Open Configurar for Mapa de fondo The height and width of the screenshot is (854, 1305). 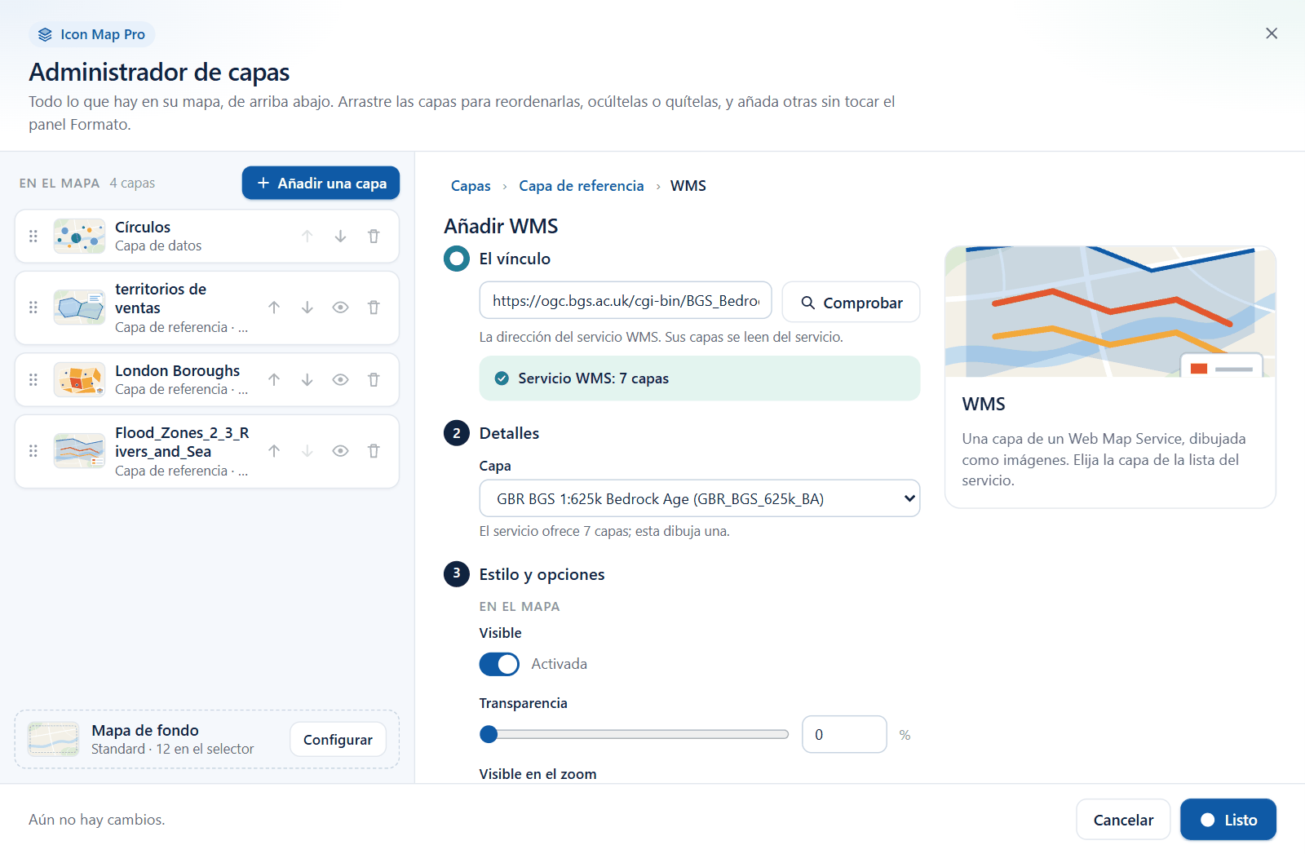click(x=338, y=739)
